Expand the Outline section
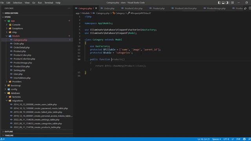The width and height of the screenshot is (251, 141). click(x=36, y=132)
